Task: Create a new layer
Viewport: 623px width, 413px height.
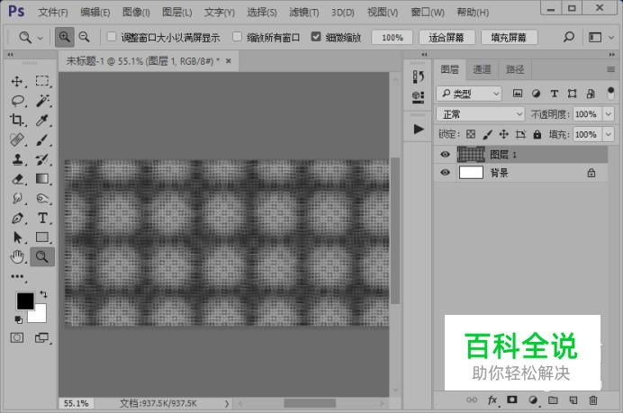Action: pos(573,400)
